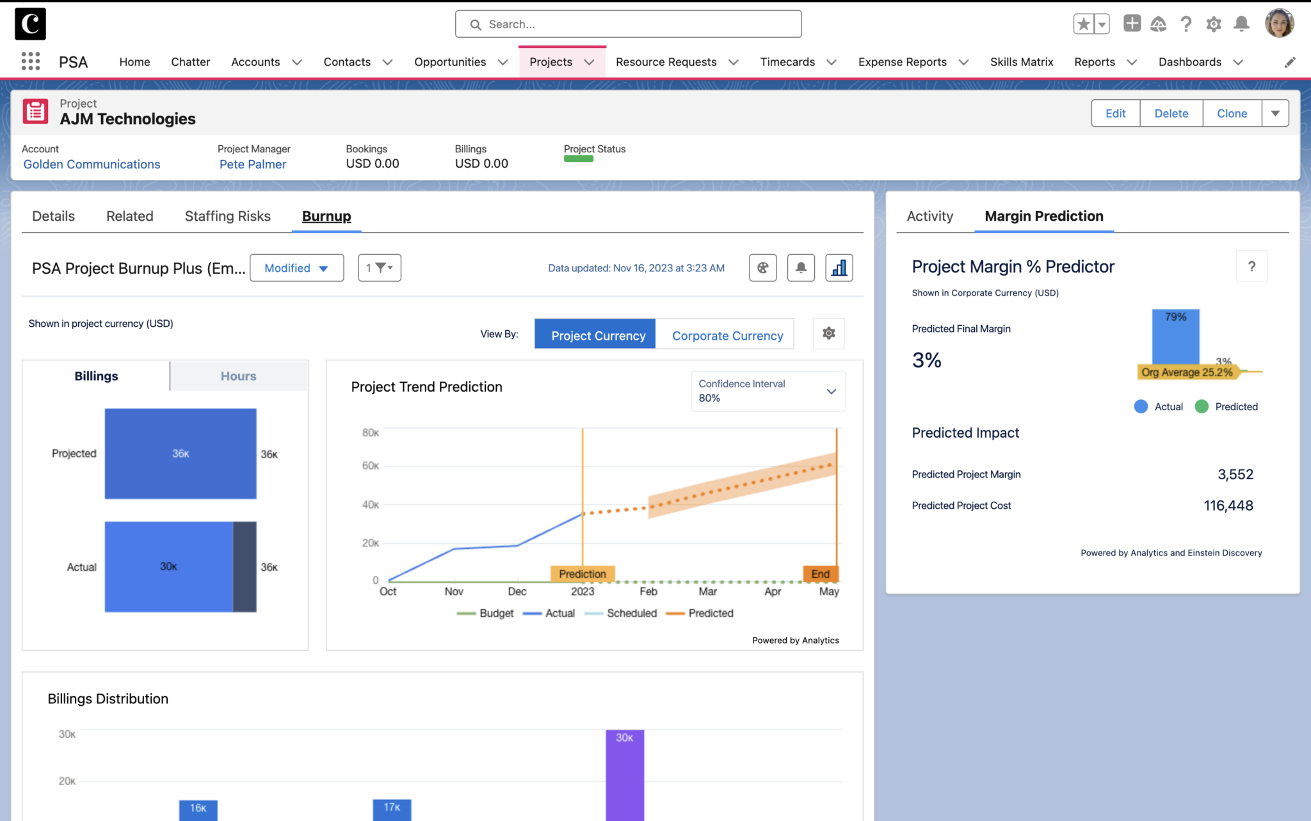The image size is (1311, 821).
Task: Favorite this page with the star icon
Action: pyautogui.click(x=1082, y=23)
